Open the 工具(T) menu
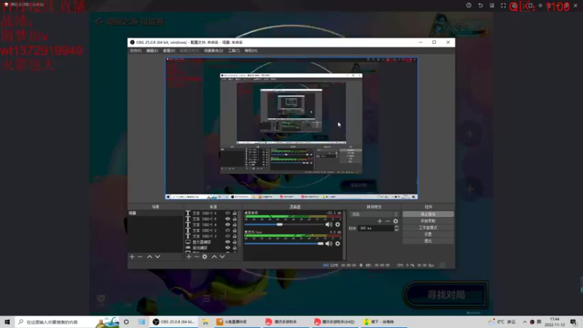 tap(234, 50)
